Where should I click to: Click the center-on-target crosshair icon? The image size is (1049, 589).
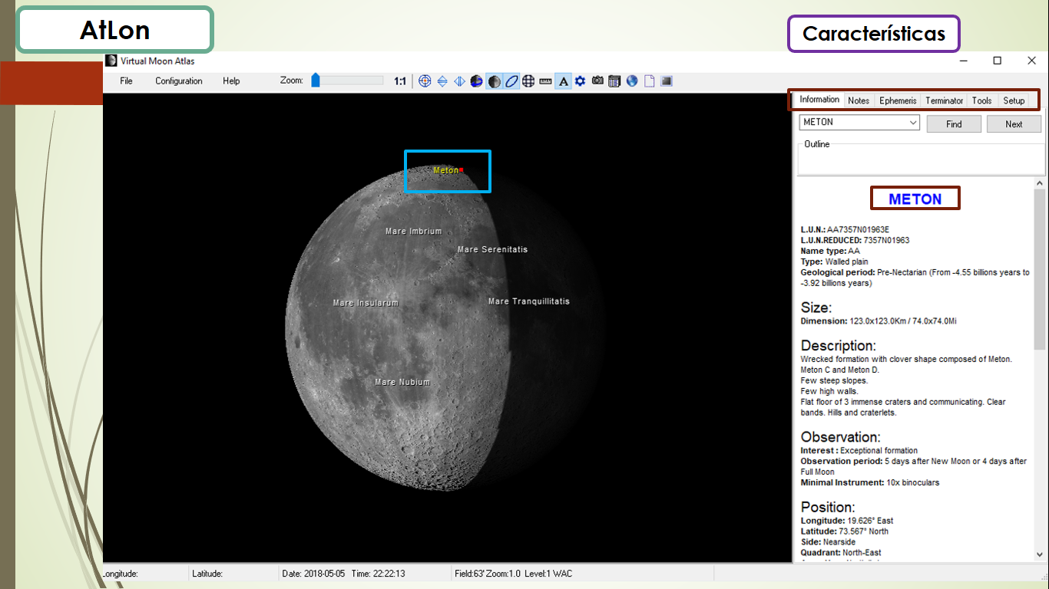(425, 81)
